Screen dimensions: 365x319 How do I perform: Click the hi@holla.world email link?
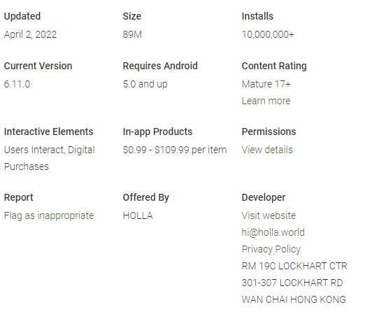point(273,232)
